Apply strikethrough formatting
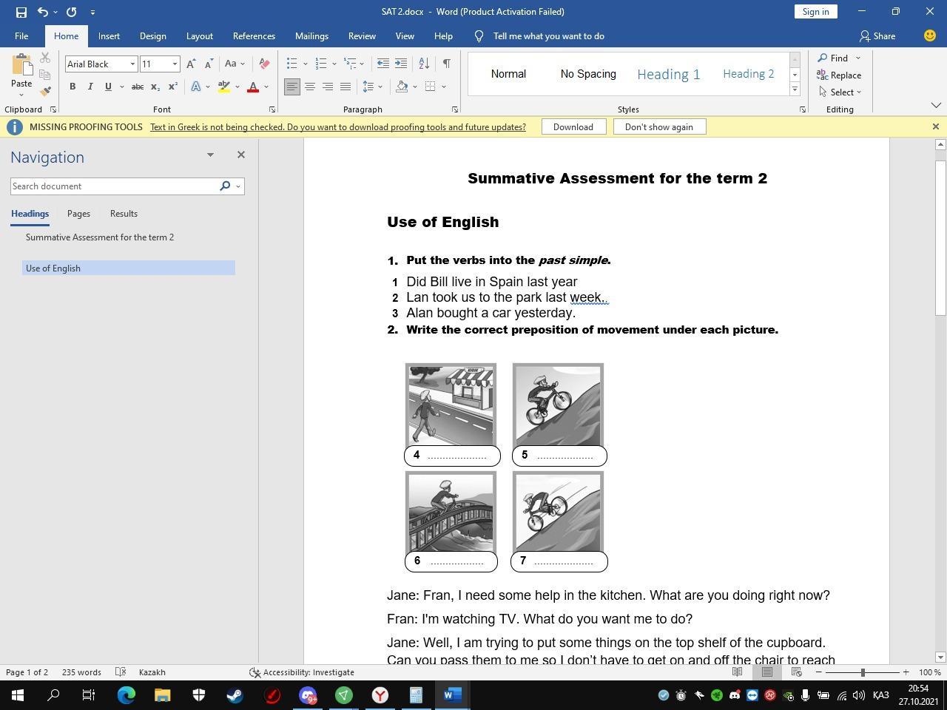The image size is (947, 710). pyautogui.click(x=137, y=87)
